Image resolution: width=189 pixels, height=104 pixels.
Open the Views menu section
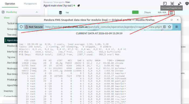coord(7,18)
